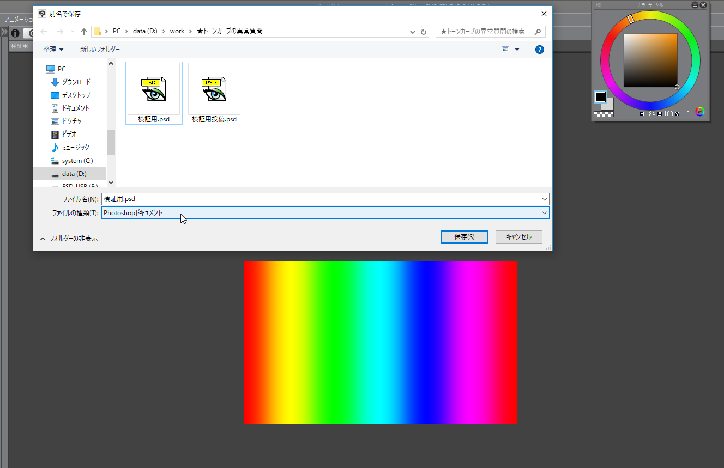
Task: Click the folder icon in address bar
Action: pyautogui.click(x=97, y=32)
